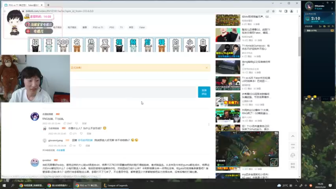Image resolution: width=336 pixels, height=189 pixels.
Task: Open Chrome profile avatar icon
Action: click(x=291, y=11)
